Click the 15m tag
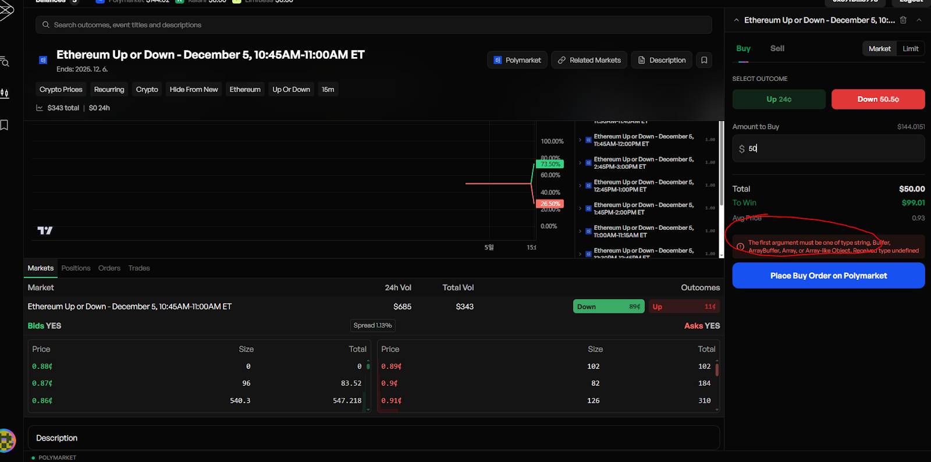The width and height of the screenshot is (931, 462). 328,90
